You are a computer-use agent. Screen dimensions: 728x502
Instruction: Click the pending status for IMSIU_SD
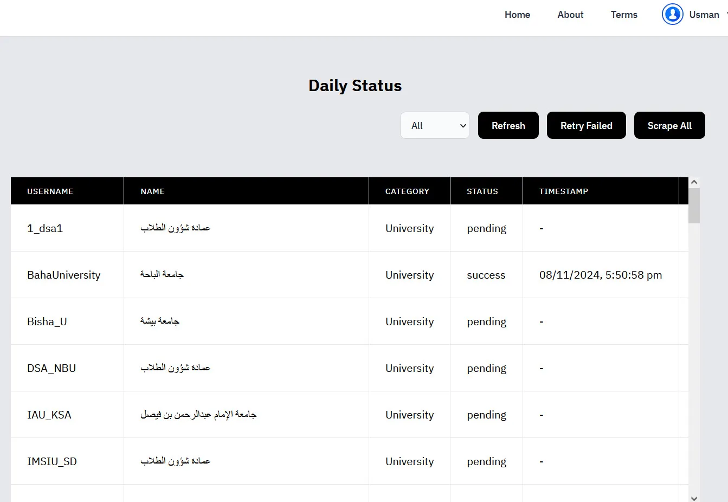pos(486,461)
